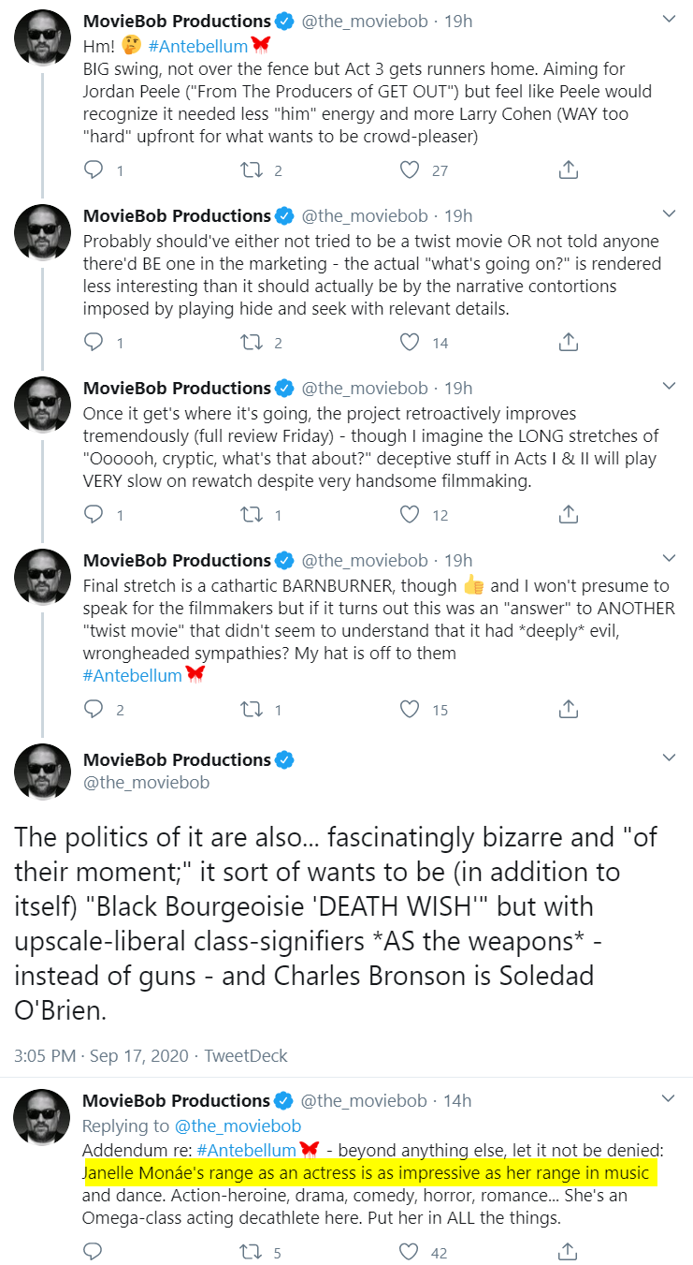
Task: Like the tweet with 14 likes
Action: point(410,342)
